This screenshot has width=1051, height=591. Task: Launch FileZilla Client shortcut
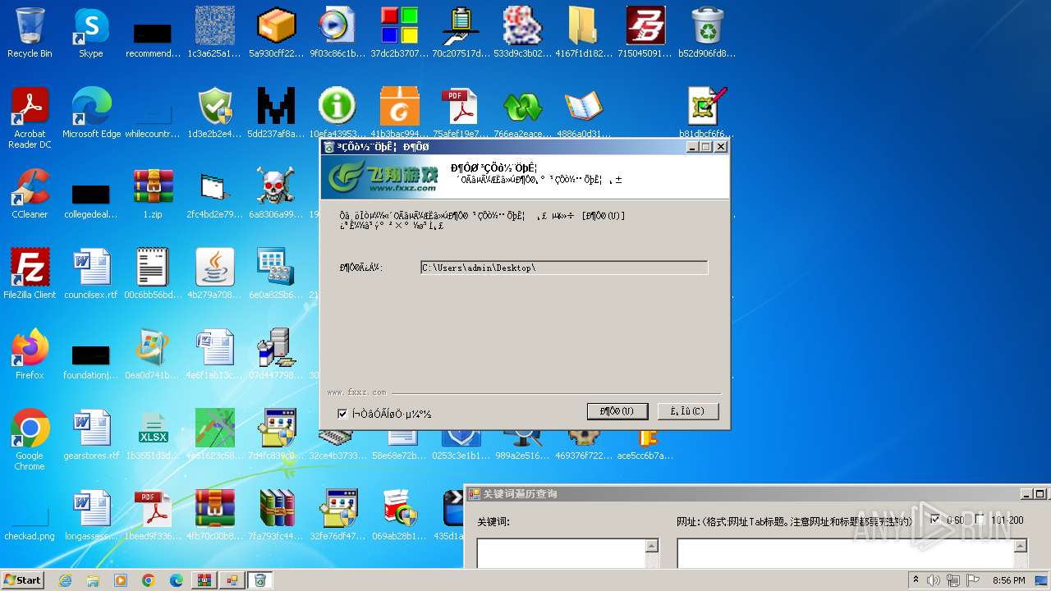[30, 273]
